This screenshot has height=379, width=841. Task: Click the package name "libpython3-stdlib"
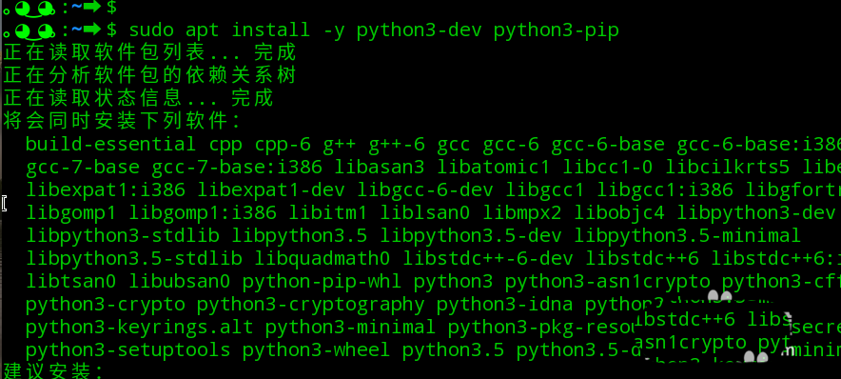pos(123,236)
